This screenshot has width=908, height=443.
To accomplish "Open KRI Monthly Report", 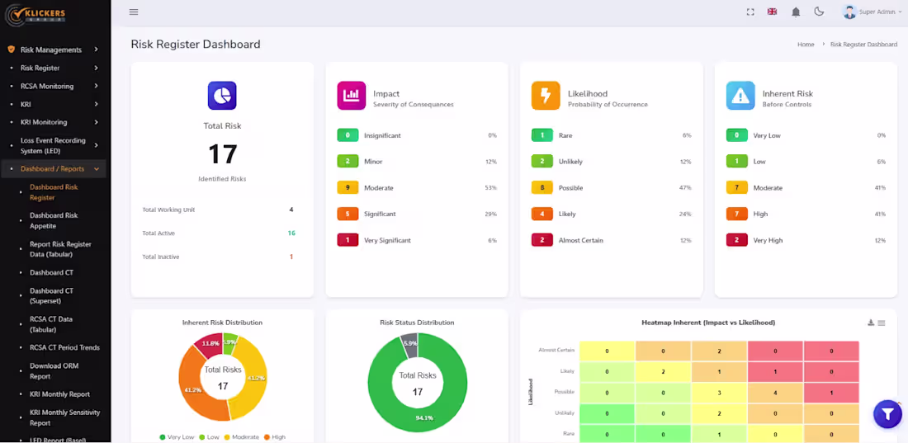I will pyautogui.click(x=59, y=394).
